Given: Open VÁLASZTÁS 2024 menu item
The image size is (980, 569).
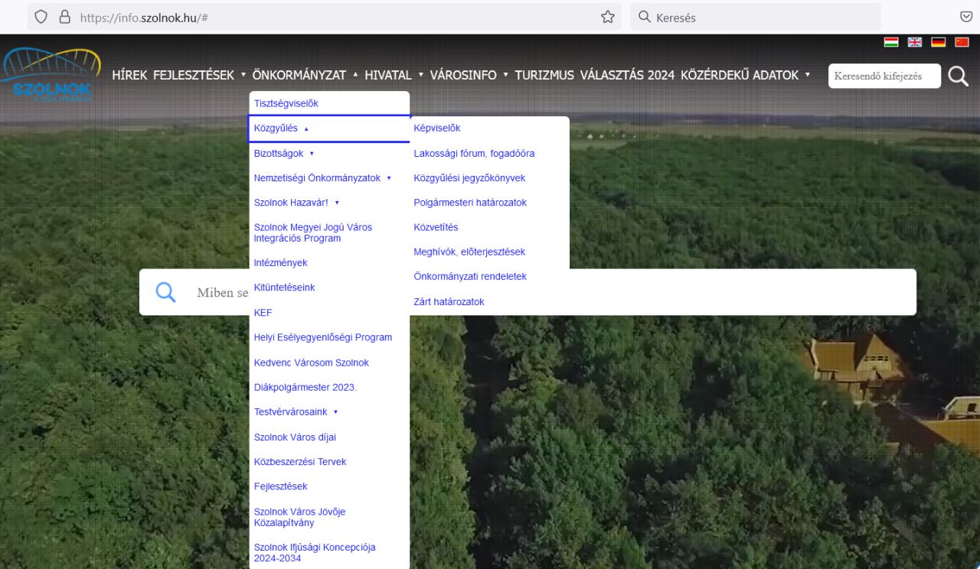Looking at the screenshot, I should (x=627, y=75).
